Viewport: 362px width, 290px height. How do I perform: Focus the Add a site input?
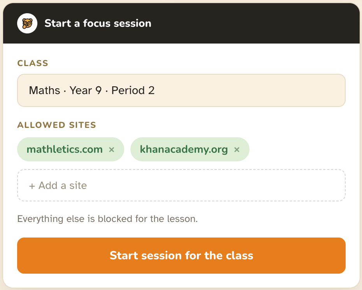(x=181, y=185)
